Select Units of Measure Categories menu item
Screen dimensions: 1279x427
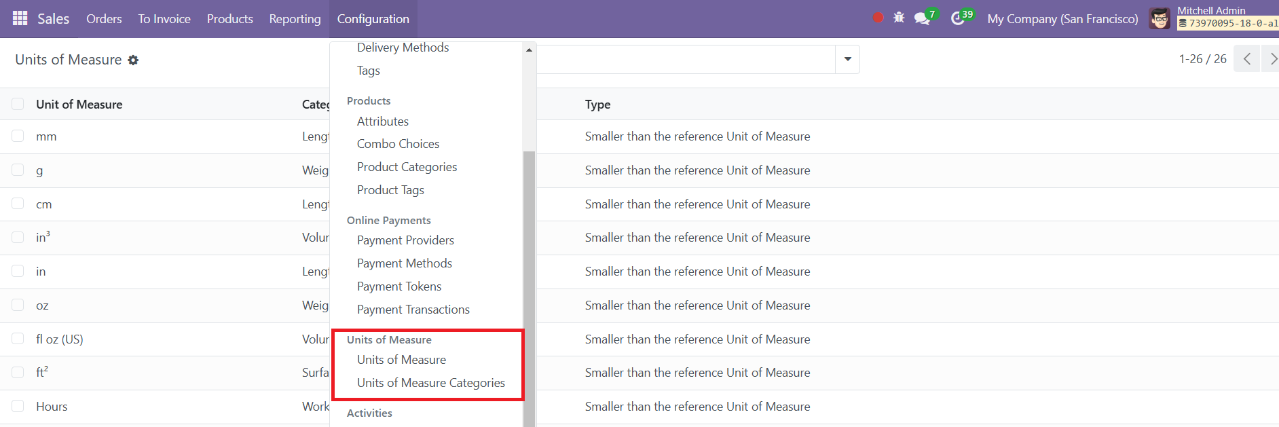430,383
